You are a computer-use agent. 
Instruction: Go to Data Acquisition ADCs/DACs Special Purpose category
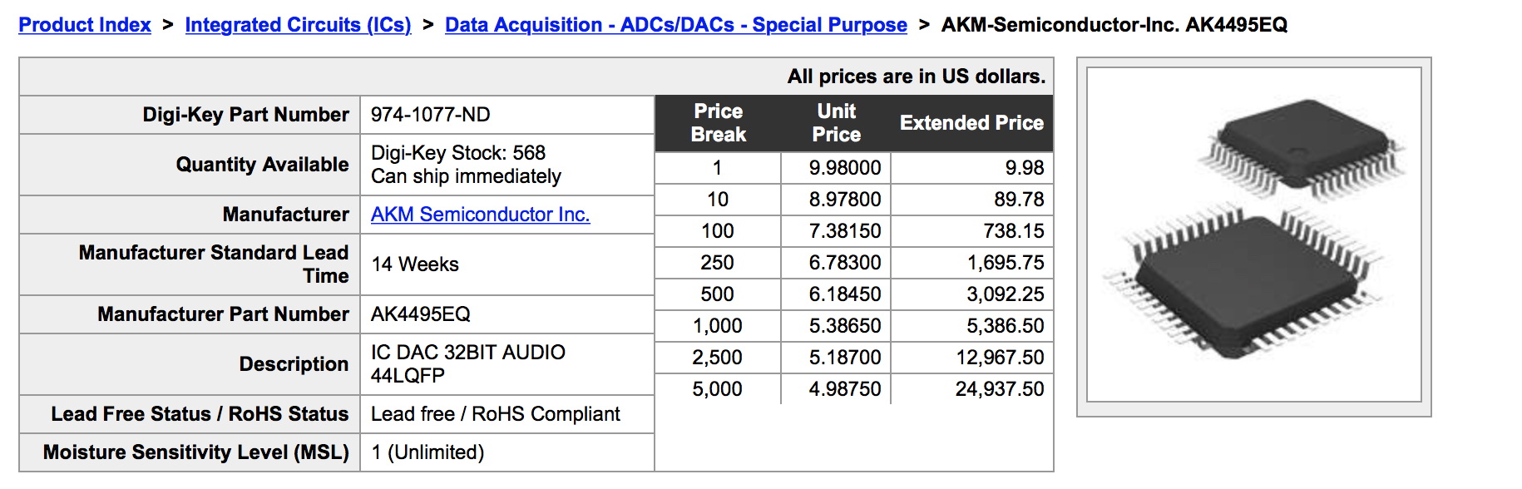(x=676, y=25)
